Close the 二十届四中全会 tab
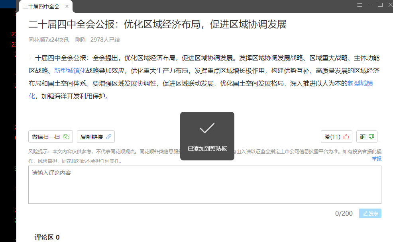Viewport: 393px width, 242px height. [x=67, y=6]
